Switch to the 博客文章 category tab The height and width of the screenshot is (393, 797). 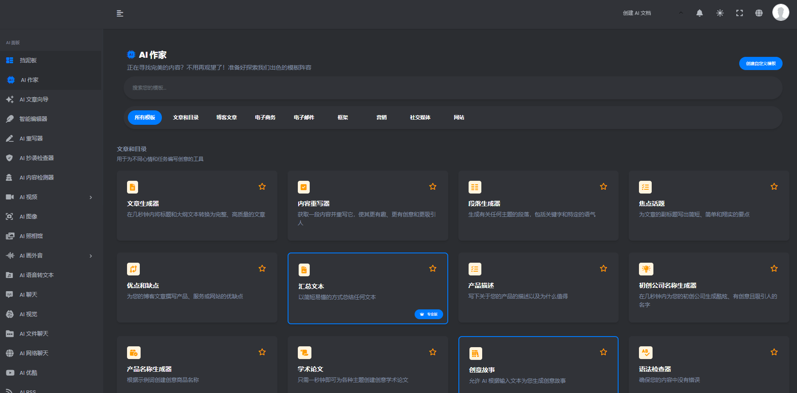[x=226, y=118]
